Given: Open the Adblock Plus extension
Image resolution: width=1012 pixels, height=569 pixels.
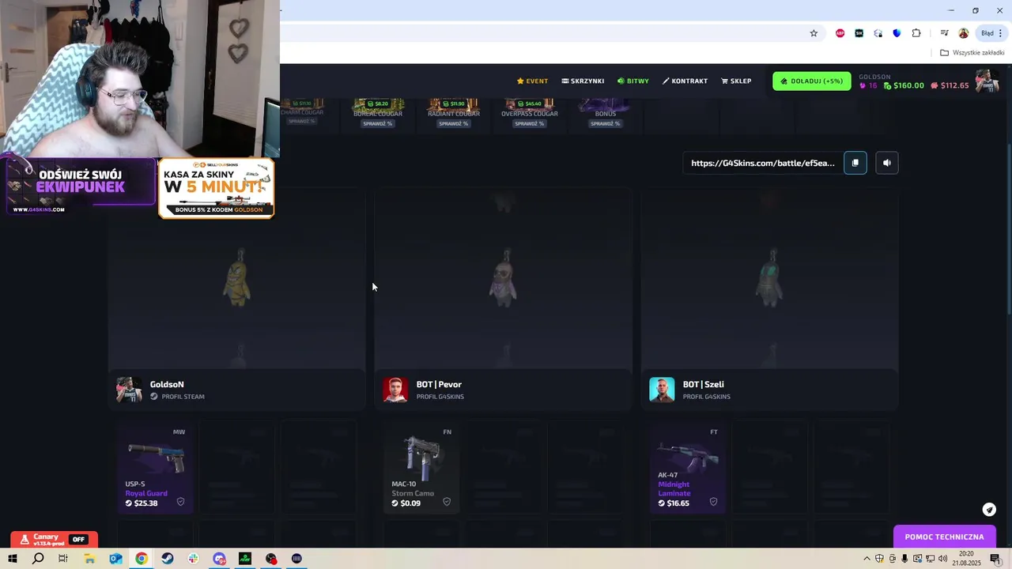Looking at the screenshot, I should (x=840, y=33).
